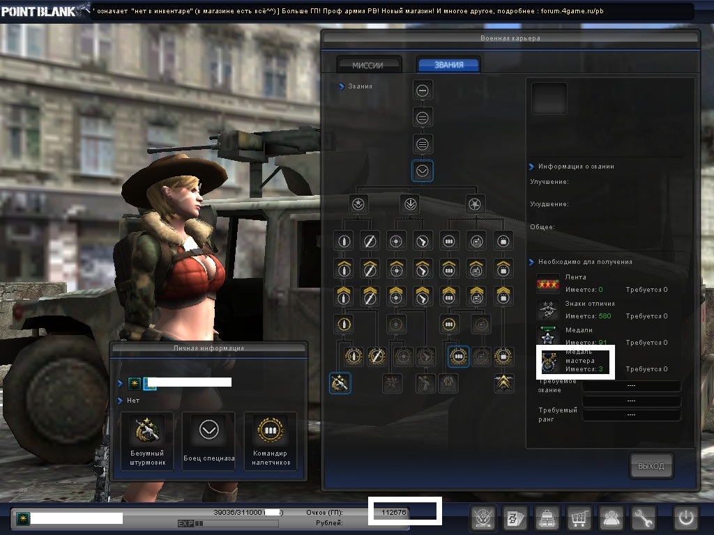Select the three-bar rank badge in the tree
Viewport: 714px width, 535px height.
coord(422,144)
